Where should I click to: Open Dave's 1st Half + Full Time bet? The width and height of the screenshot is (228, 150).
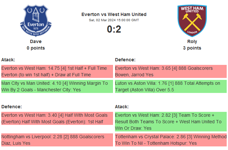pos(57,71)
